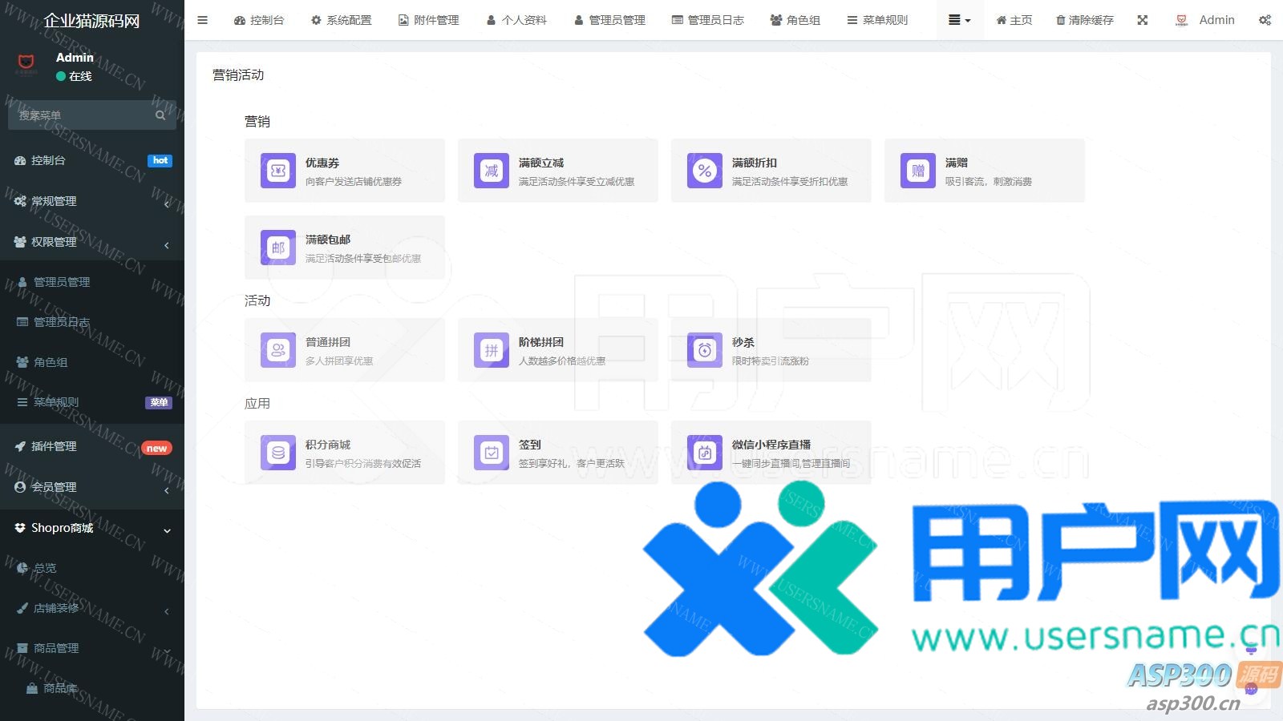Toggle fullscreen mode in top bar
The width and height of the screenshot is (1283, 721).
(1143, 20)
